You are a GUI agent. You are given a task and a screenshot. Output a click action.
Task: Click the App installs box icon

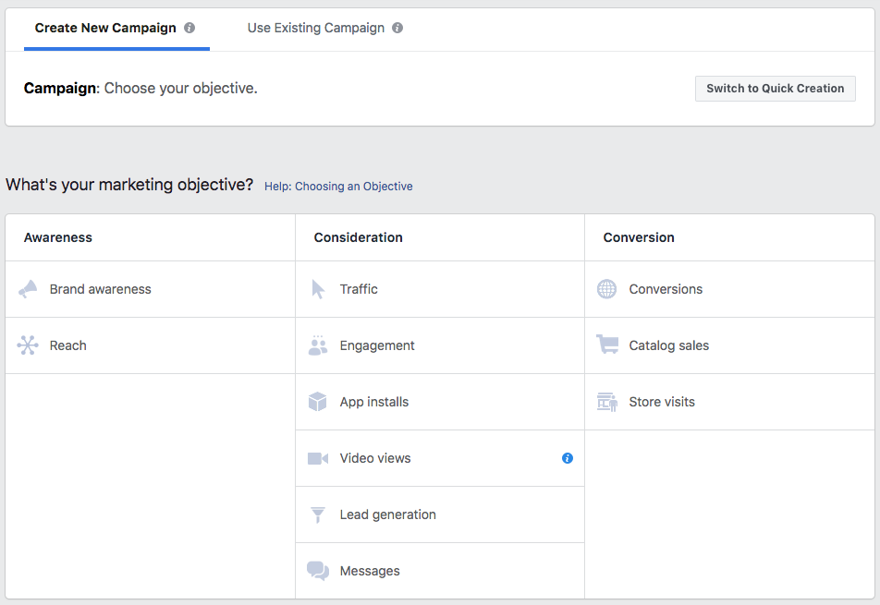[x=318, y=402]
